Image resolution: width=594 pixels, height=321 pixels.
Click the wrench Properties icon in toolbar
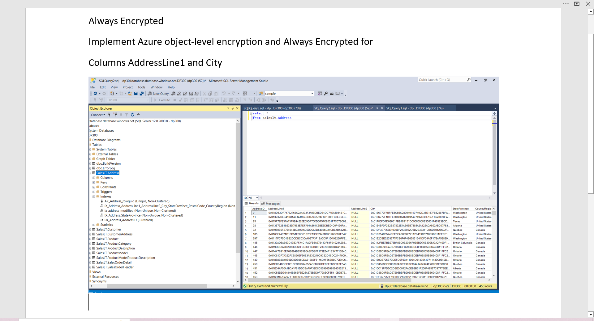click(x=326, y=94)
